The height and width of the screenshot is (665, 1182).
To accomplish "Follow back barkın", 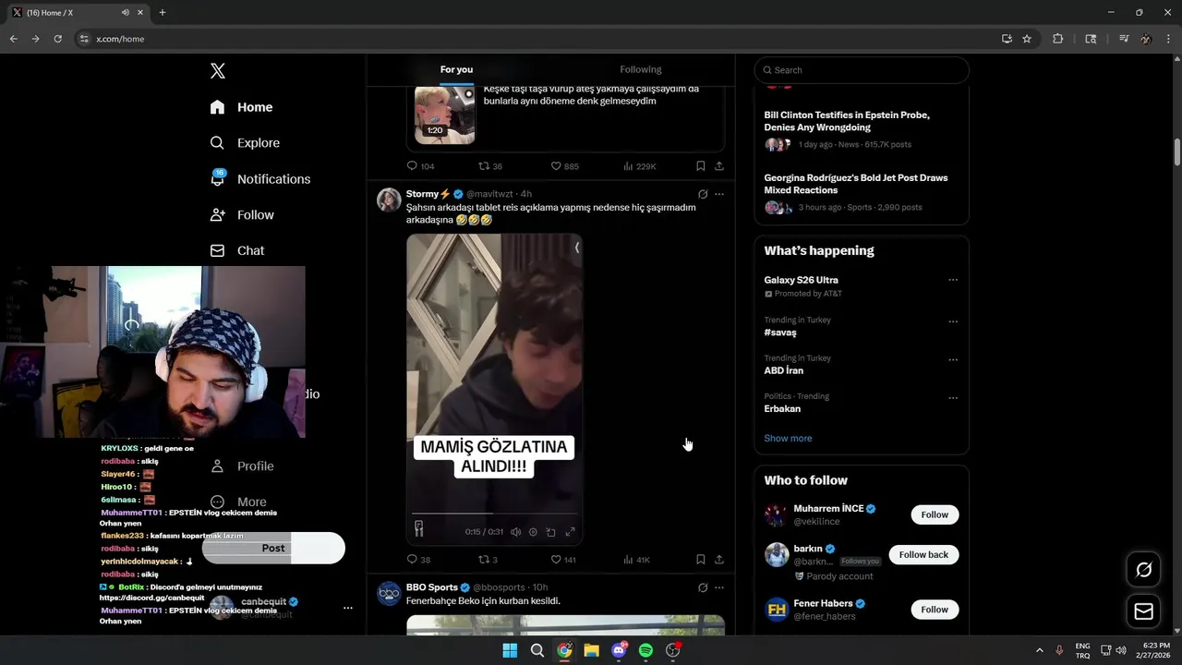I will coord(923,555).
